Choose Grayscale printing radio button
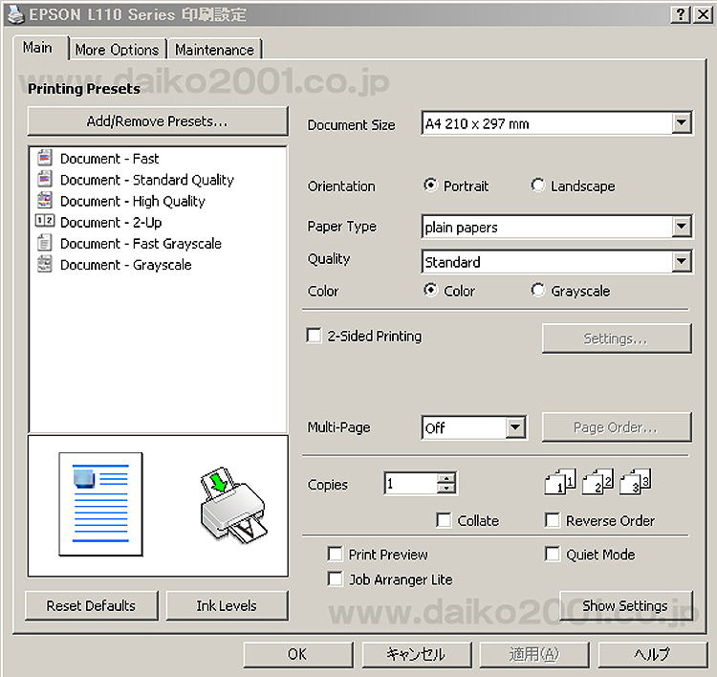The width and height of the screenshot is (717, 677). coord(537,290)
